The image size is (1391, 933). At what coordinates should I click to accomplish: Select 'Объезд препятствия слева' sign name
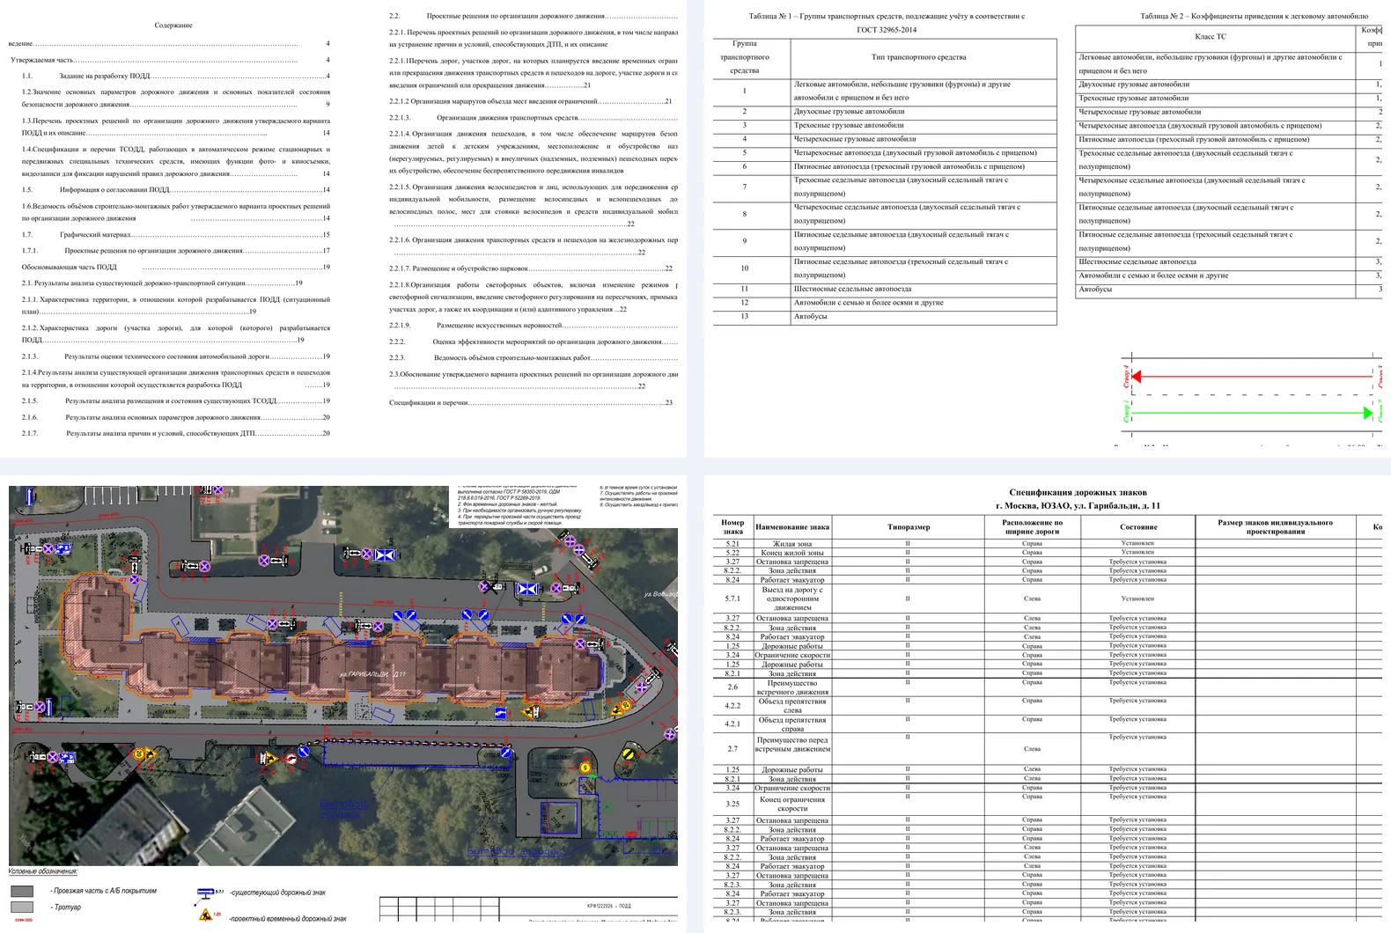pos(791,706)
